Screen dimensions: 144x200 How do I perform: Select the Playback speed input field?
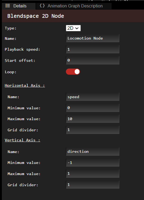click(93, 49)
